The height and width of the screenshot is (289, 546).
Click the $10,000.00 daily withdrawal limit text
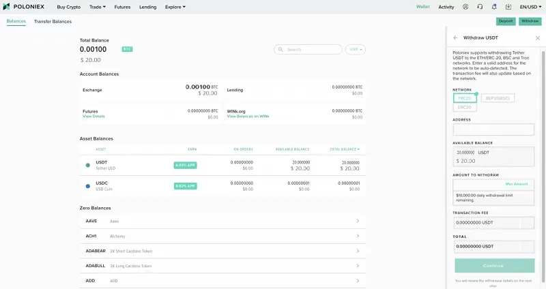[x=485, y=198]
